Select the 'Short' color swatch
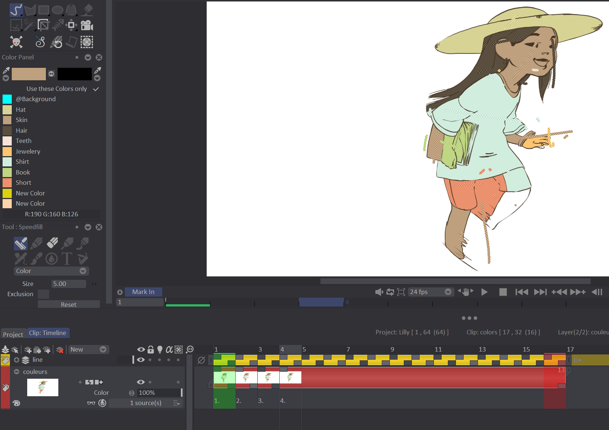 coord(7,183)
